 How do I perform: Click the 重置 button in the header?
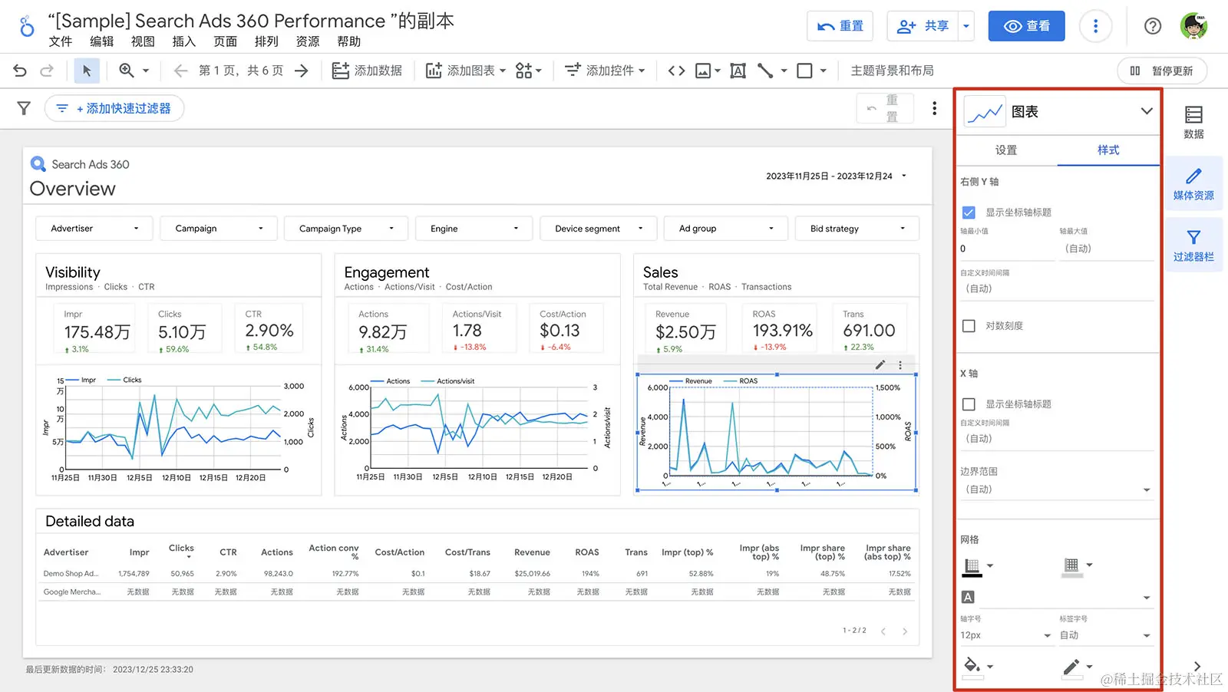point(840,26)
